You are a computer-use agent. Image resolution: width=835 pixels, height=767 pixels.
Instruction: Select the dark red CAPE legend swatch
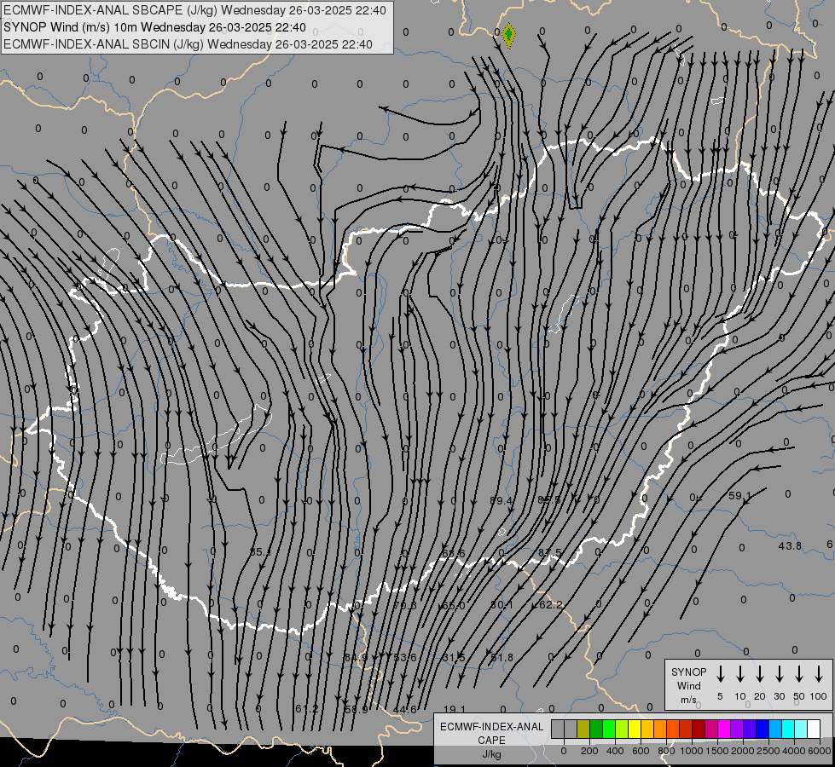tap(699, 729)
